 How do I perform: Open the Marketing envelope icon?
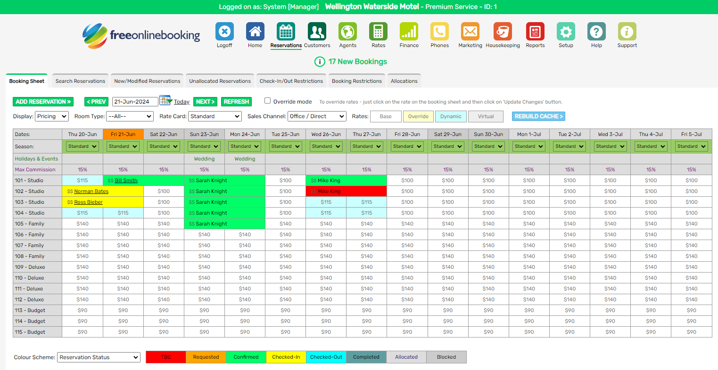click(470, 32)
